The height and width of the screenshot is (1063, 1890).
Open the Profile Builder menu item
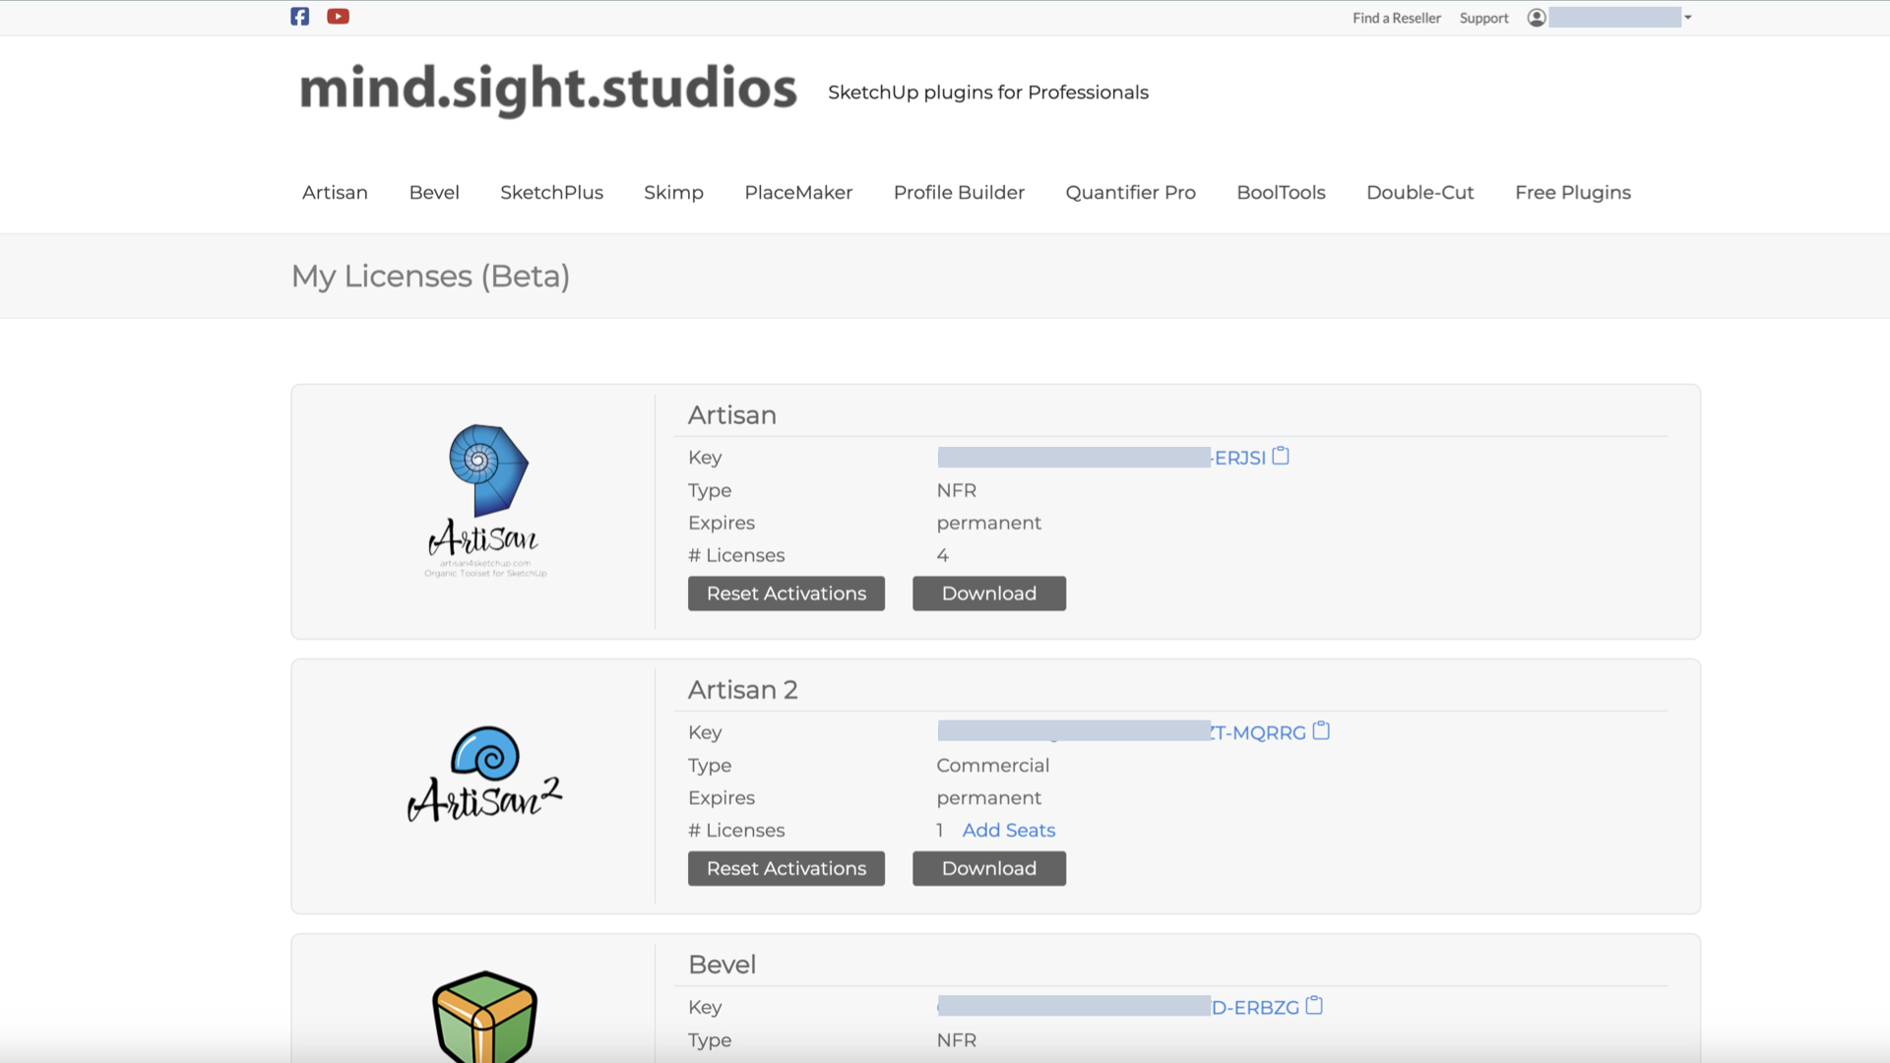point(959,193)
